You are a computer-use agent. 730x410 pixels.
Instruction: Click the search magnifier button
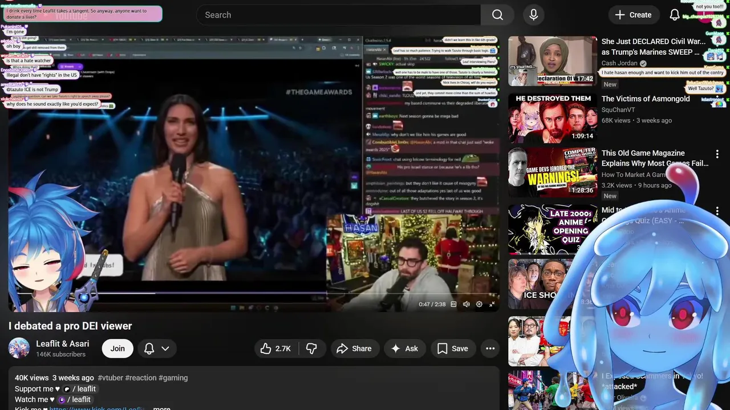[x=497, y=15]
